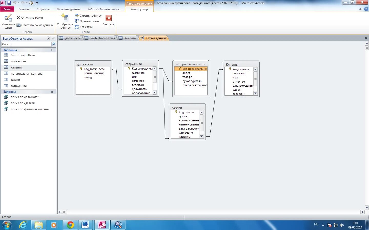Switch to the Главная ribbon tab
Viewport: 369px width, 230px height.
pos(24,9)
